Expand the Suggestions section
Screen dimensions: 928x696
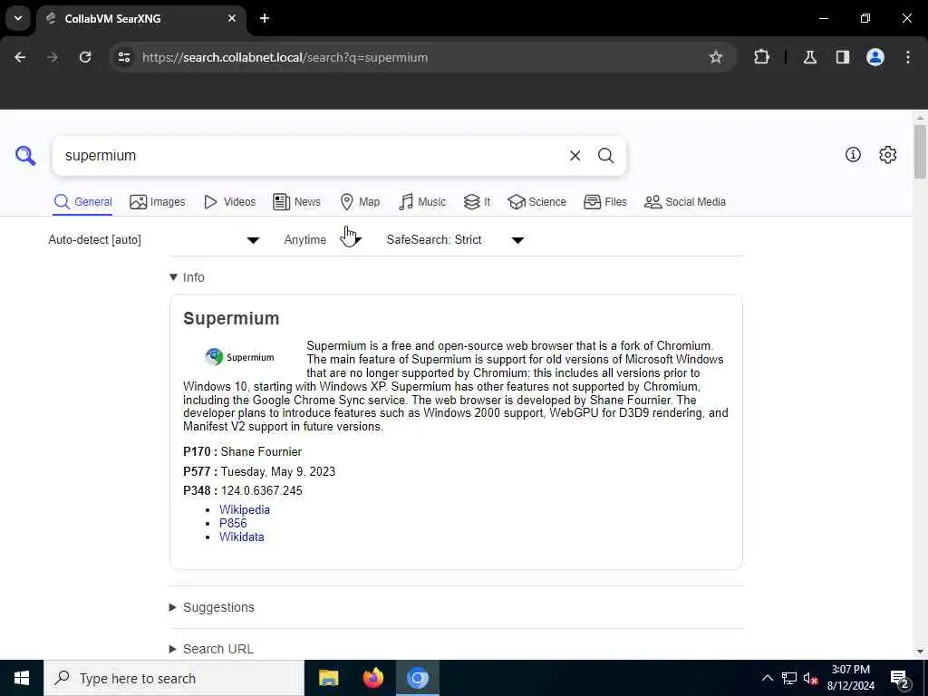click(212, 607)
